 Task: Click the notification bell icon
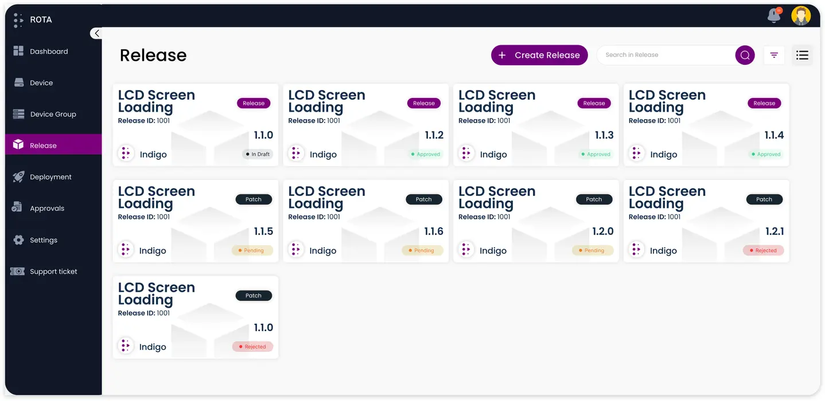click(x=774, y=16)
